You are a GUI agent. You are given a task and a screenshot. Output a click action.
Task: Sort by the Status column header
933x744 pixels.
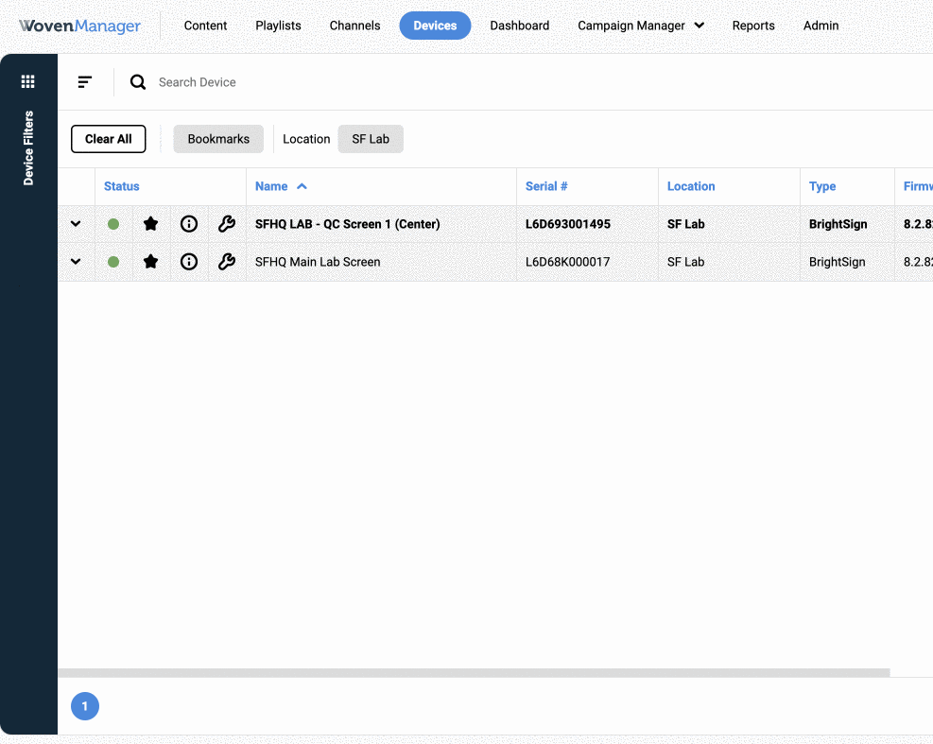(x=121, y=186)
